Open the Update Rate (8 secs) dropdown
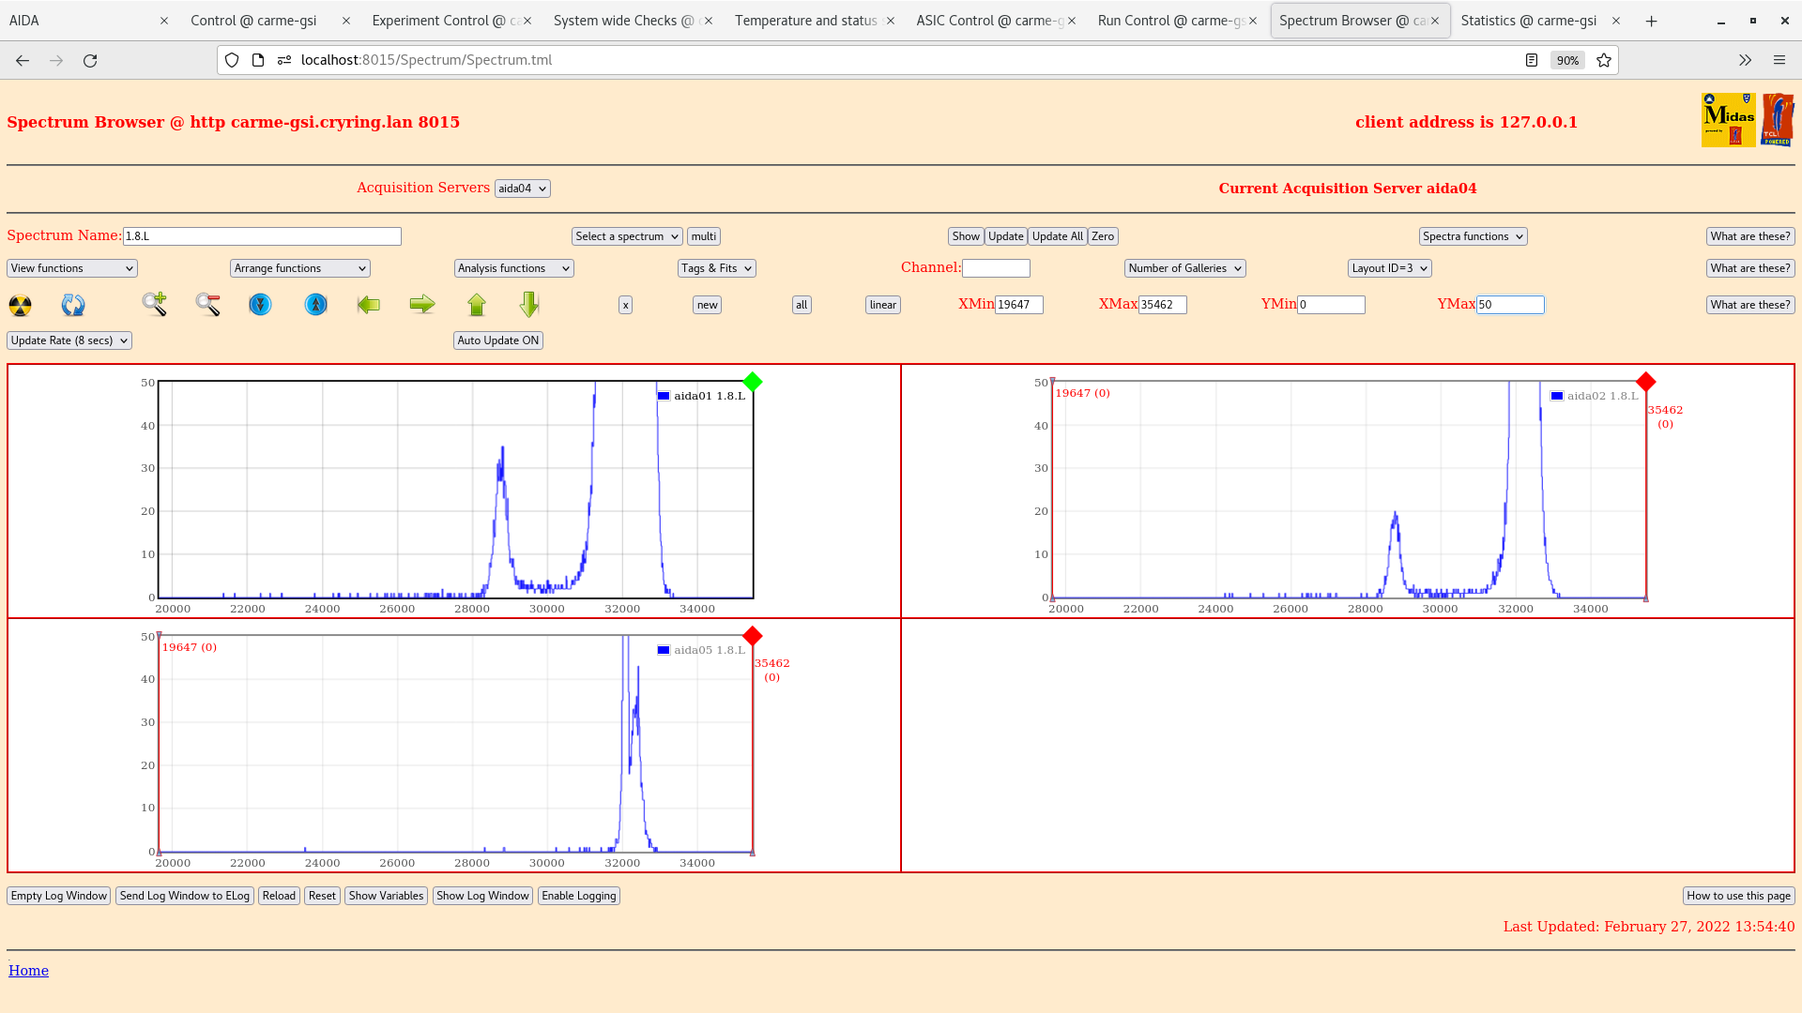The width and height of the screenshot is (1802, 1013). pyautogui.click(x=69, y=340)
